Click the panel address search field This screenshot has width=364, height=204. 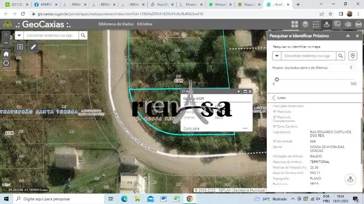click(x=308, y=56)
